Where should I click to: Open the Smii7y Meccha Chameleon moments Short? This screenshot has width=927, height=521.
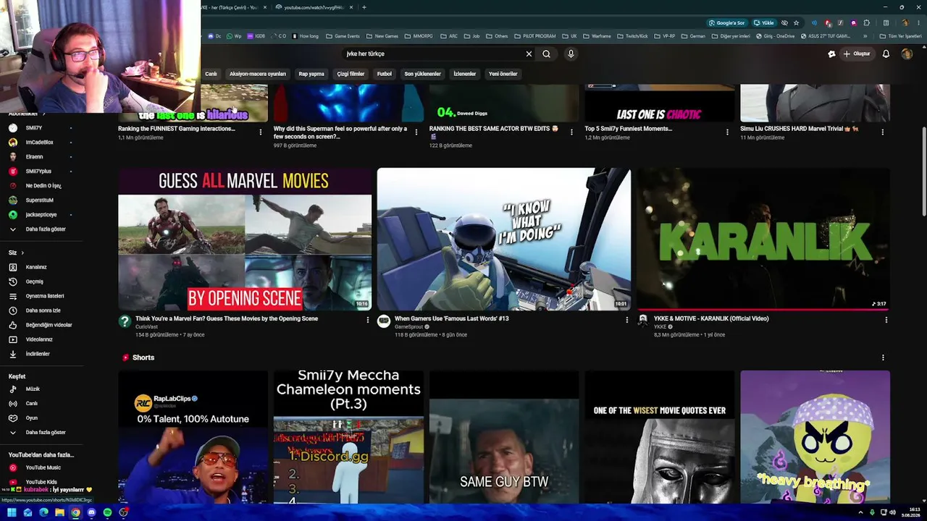(x=348, y=436)
